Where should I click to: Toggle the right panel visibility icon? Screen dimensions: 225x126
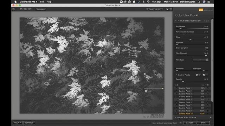[171, 9]
